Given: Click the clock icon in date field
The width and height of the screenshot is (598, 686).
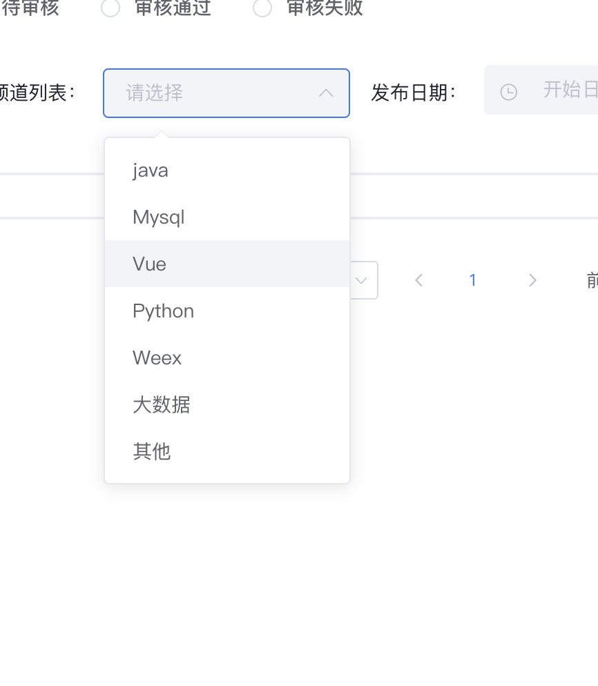Looking at the screenshot, I should (x=508, y=92).
